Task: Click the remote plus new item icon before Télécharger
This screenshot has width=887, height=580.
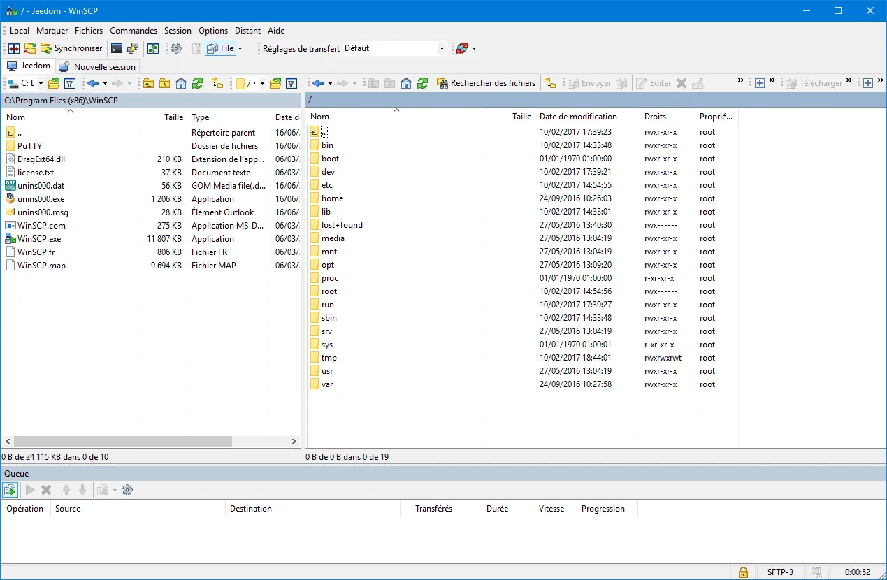Action: pos(760,83)
